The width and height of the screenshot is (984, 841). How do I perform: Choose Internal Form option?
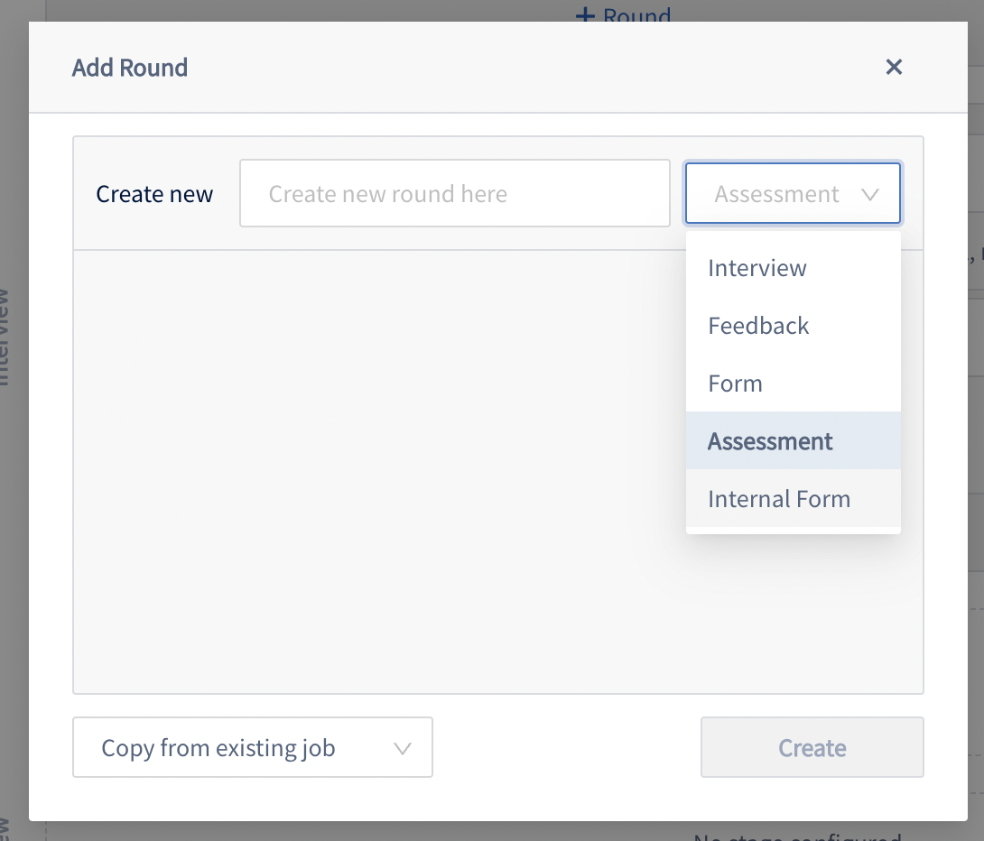pos(794,499)
